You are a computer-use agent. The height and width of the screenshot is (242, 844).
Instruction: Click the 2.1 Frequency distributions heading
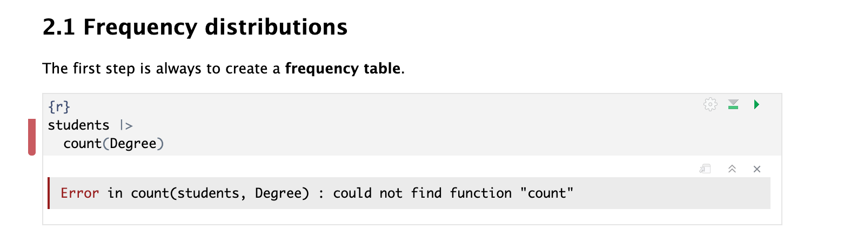(195, 27)
